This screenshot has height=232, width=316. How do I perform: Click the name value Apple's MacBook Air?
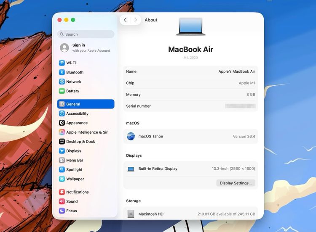237,71
